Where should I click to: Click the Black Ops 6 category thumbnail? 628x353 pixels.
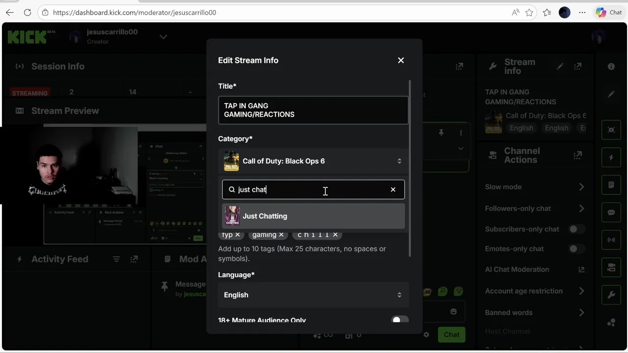pyautogui.click(x=232, y=161)
